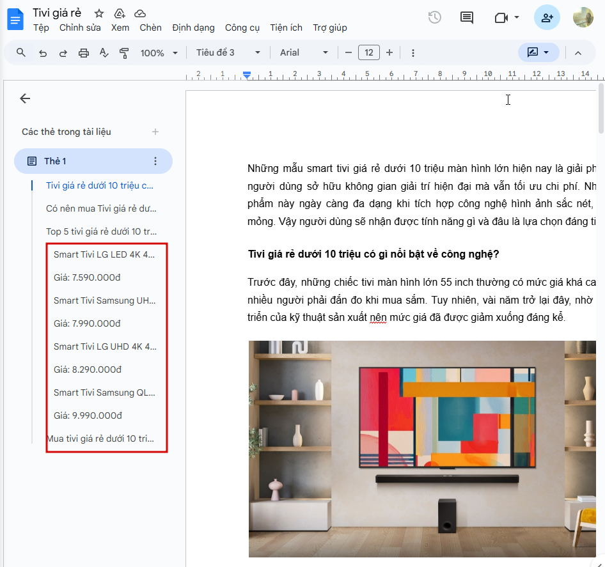Star the Tivi giá rẻ document

pos(99,13)
